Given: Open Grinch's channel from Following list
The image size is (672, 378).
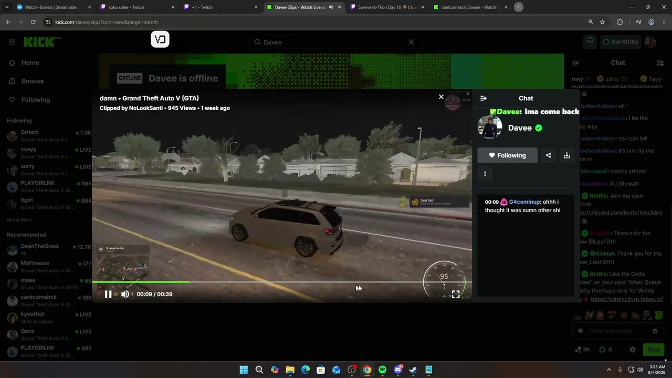Looking at the screenshot, I should click(49, 136).
